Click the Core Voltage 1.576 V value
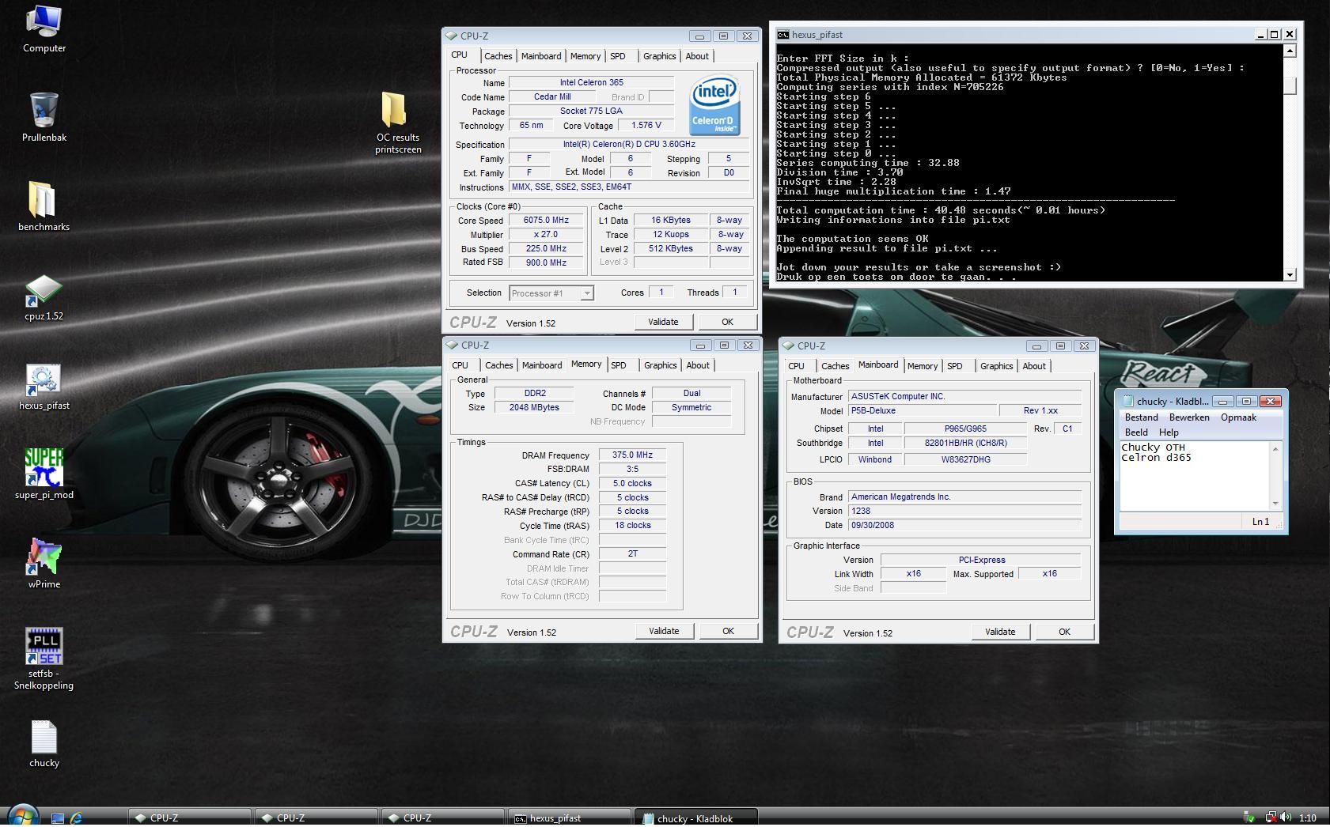The height and width of the screenshot is (827, 1330). point(646,125)
